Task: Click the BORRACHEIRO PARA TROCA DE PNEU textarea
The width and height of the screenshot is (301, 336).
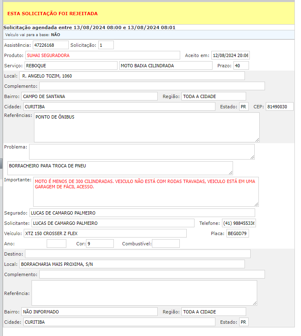Action: 120,168
